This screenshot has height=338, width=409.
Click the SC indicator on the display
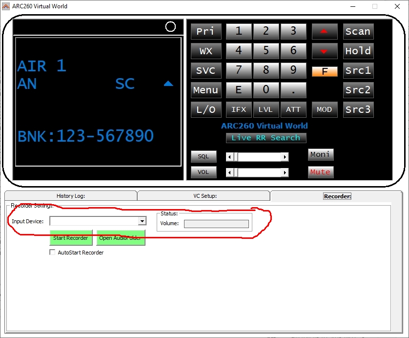(x=124, y=84)
